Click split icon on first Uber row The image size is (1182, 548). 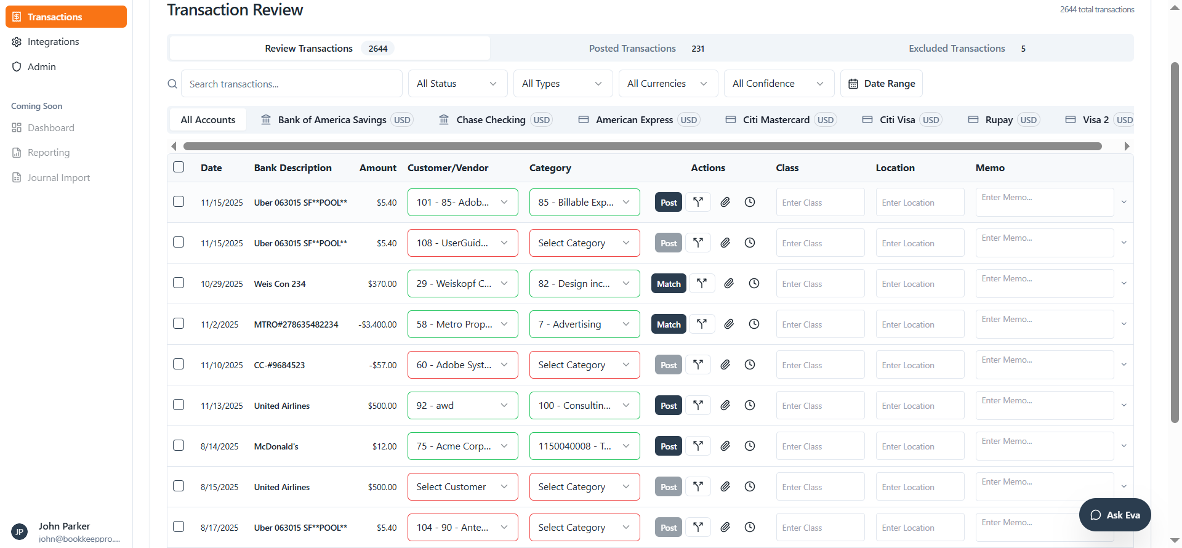[698, 202]
